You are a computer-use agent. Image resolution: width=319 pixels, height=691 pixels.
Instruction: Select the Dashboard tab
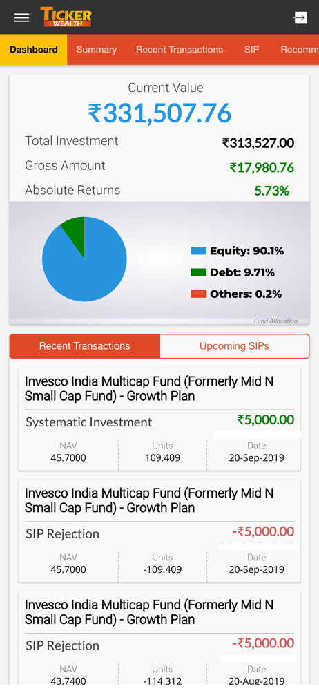[33, 49]
